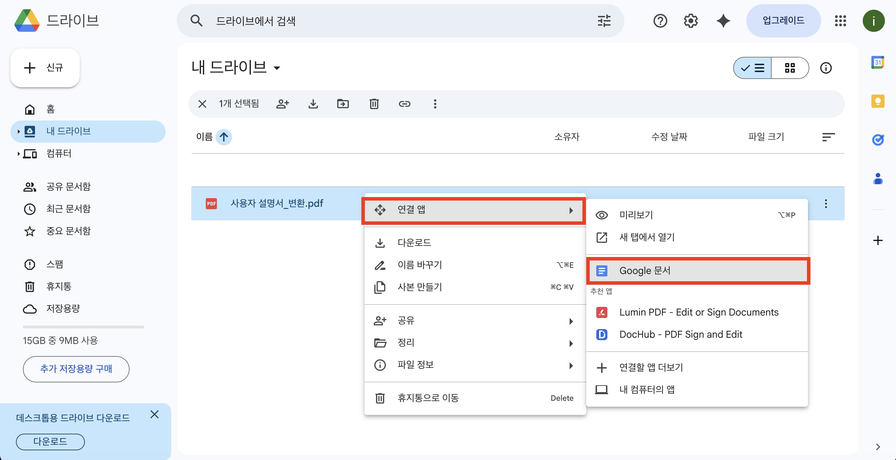896x460 pixels.
Task: Expand the 컴퓨터 tree item arrow
Action: [x=18, y=153]
